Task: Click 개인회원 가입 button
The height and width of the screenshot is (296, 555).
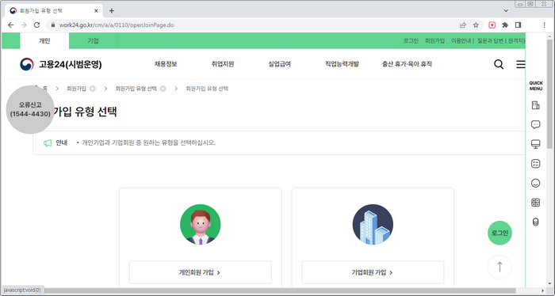Action: [x=201, y=272]
